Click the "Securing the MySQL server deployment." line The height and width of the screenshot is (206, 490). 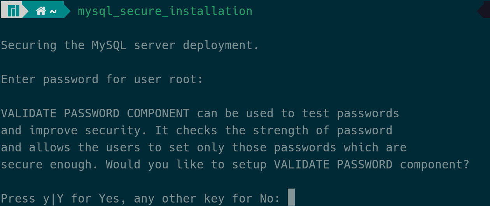130,45
